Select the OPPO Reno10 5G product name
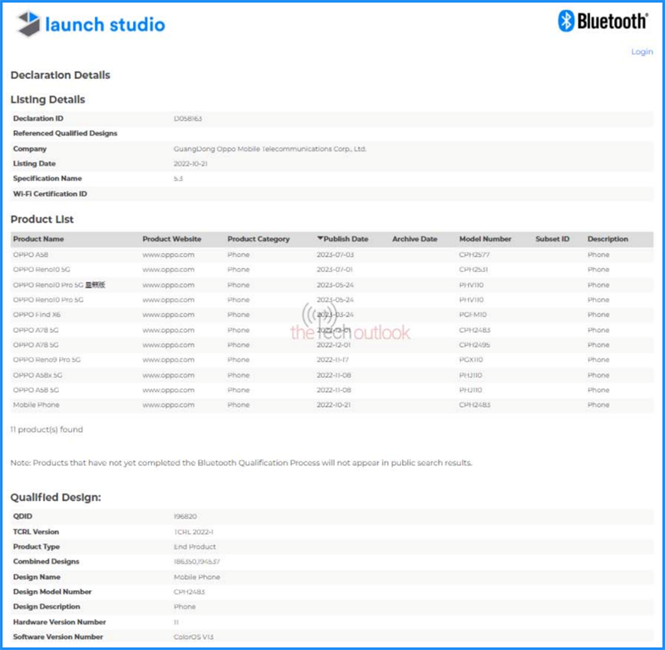Screen dimensions: 665x650 [x=42, y=270]
